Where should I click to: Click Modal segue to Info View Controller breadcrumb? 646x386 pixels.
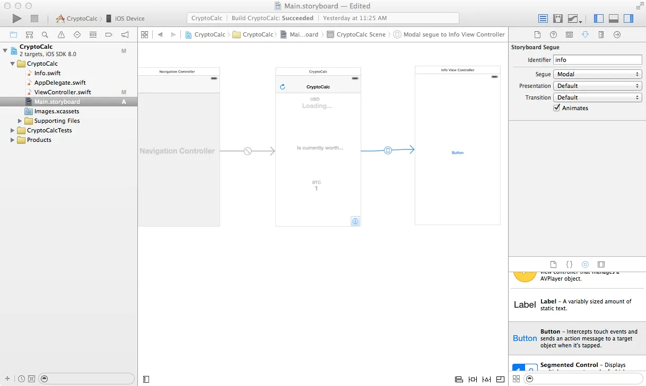449,34
